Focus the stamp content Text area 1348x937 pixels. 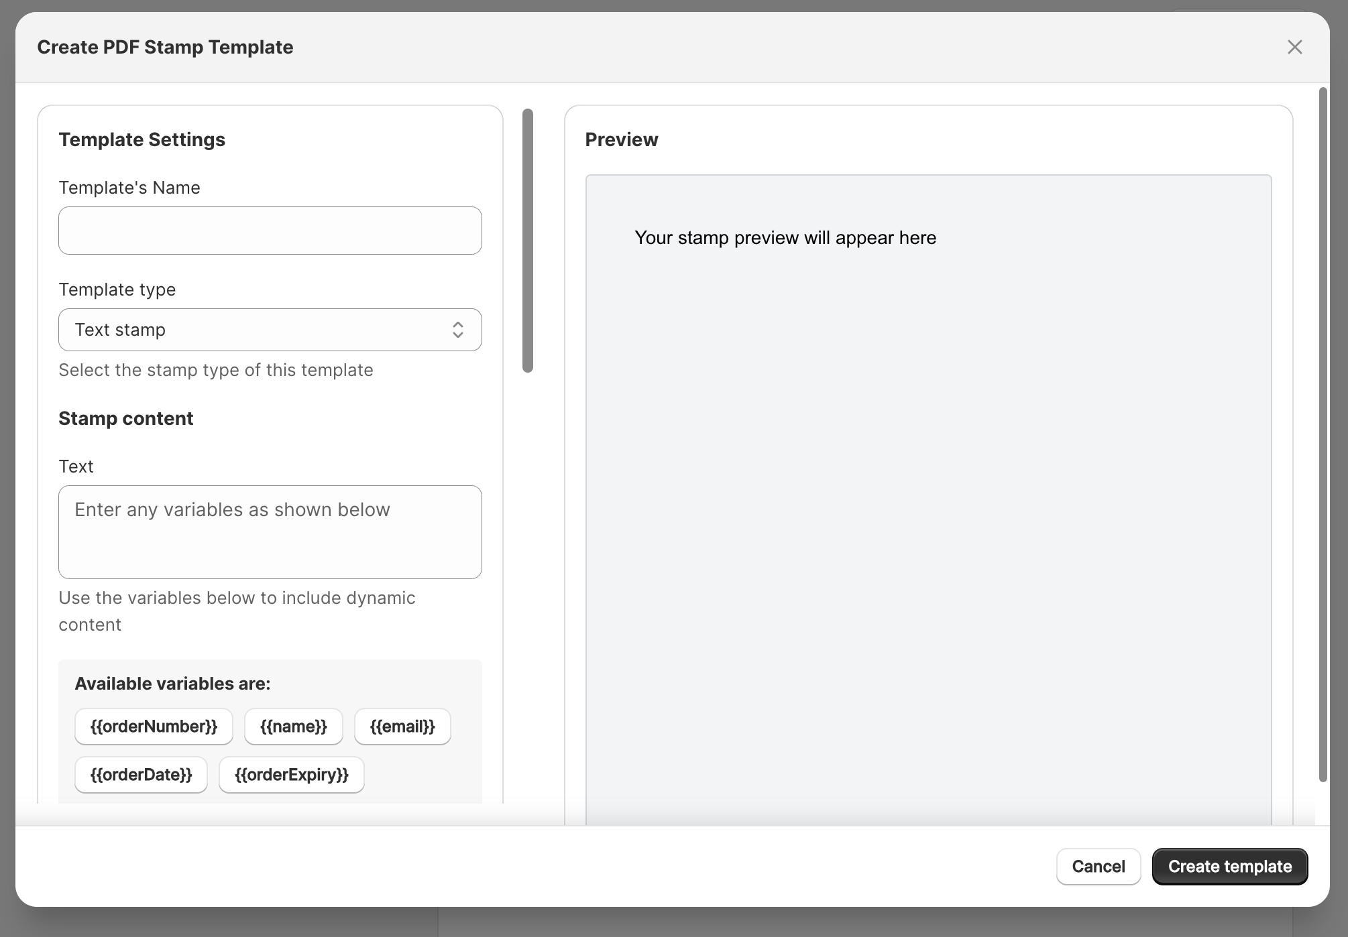[270, 532]
